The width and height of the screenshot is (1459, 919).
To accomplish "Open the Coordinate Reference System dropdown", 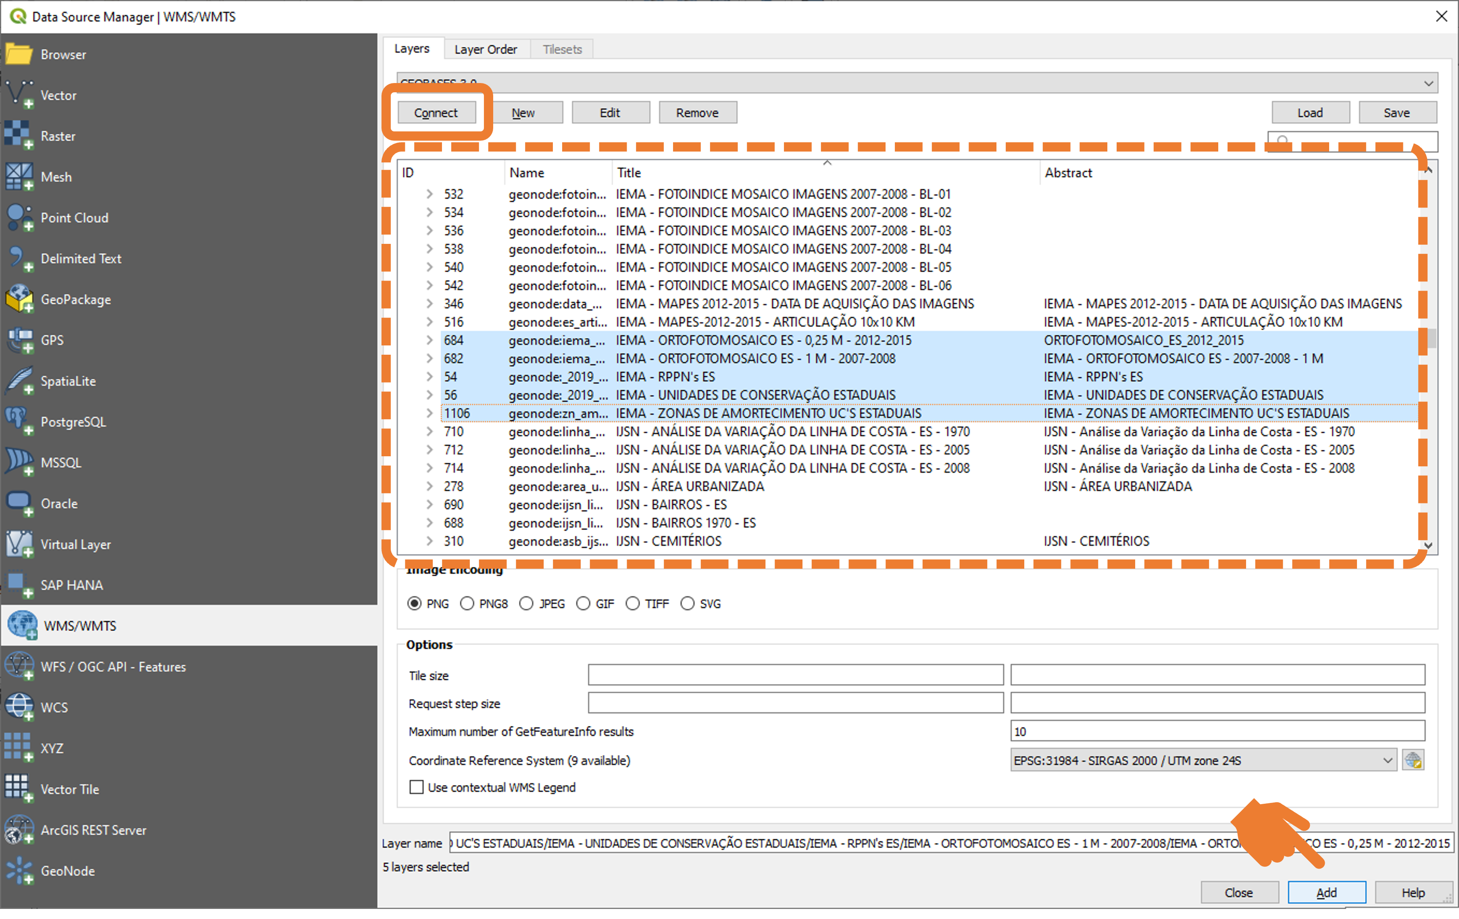I will point(1203,760).
